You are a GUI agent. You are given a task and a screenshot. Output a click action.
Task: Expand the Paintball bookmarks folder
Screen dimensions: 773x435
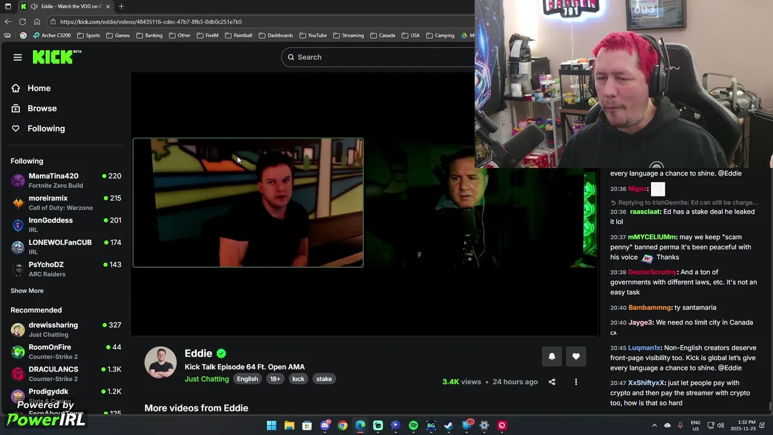[x=239, y=36]
